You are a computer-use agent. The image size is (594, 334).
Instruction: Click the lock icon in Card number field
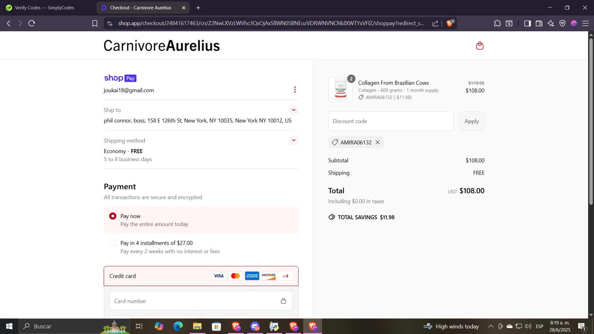pyautogui.click(x=283, y=301)
